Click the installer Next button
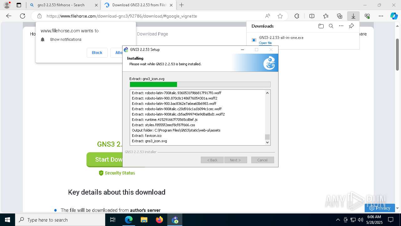Viewport: 401px width, 226px height. [x=236, y=160]
